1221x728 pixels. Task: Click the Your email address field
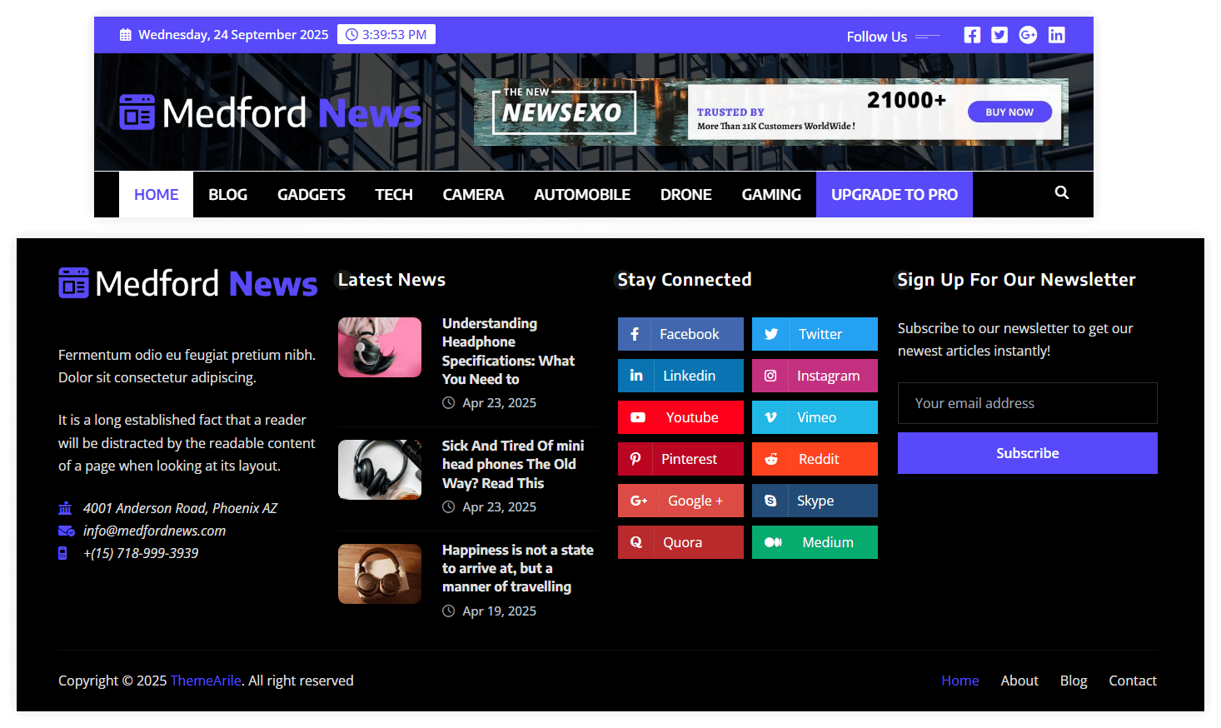1027,403
